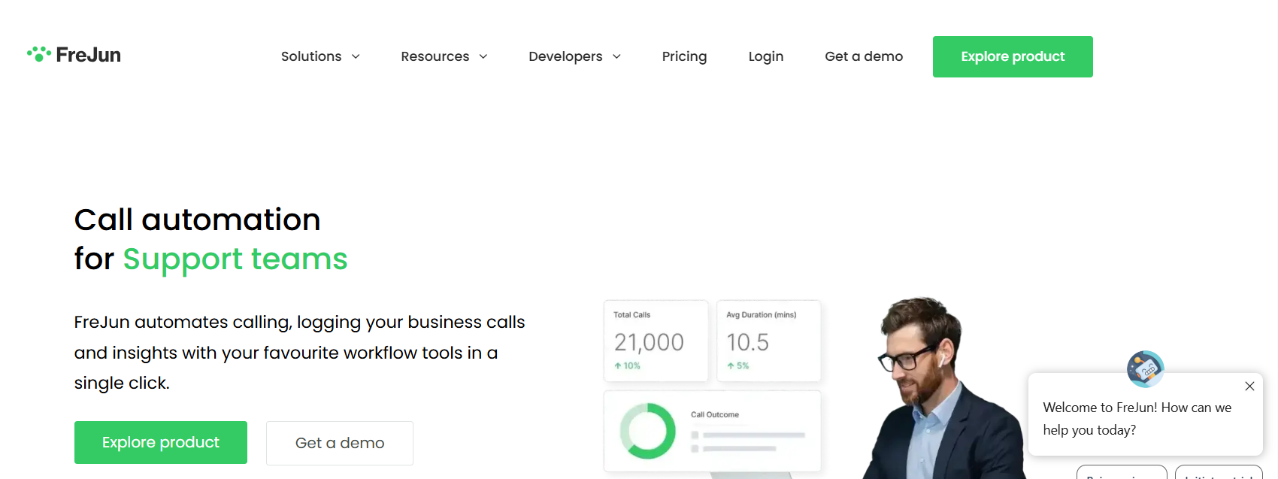The height and width of the screenshot is (479, 1278).
Task: Close the FreJun welcome chat popup
Action: 1249,386
